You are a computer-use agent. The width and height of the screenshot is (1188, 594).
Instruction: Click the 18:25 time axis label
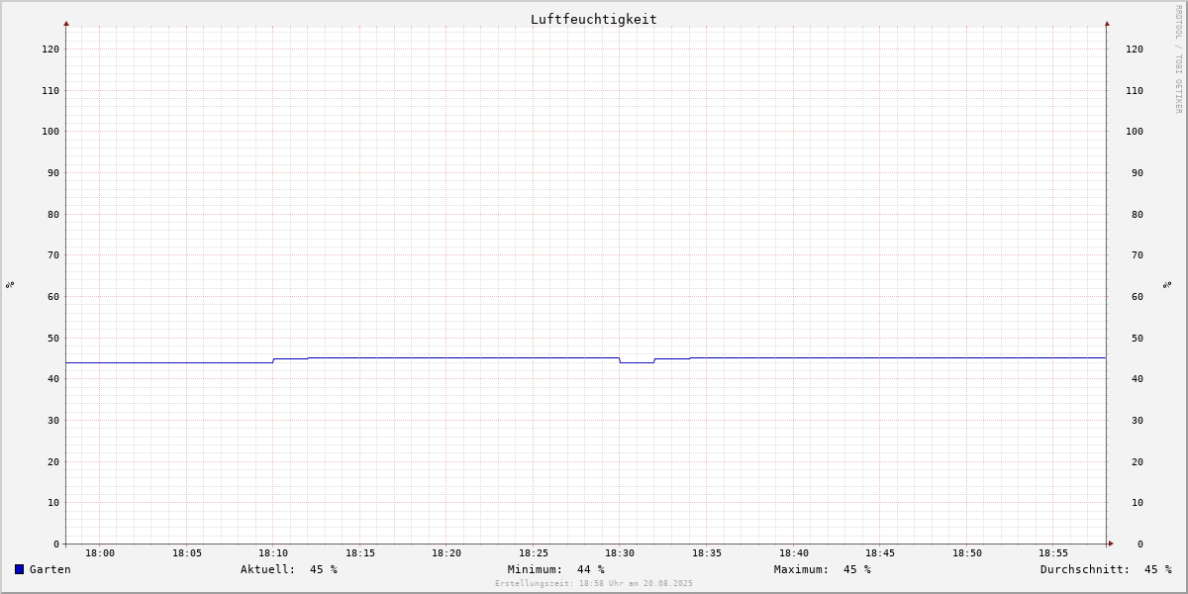pyautogui.click(x=534, y=553)
